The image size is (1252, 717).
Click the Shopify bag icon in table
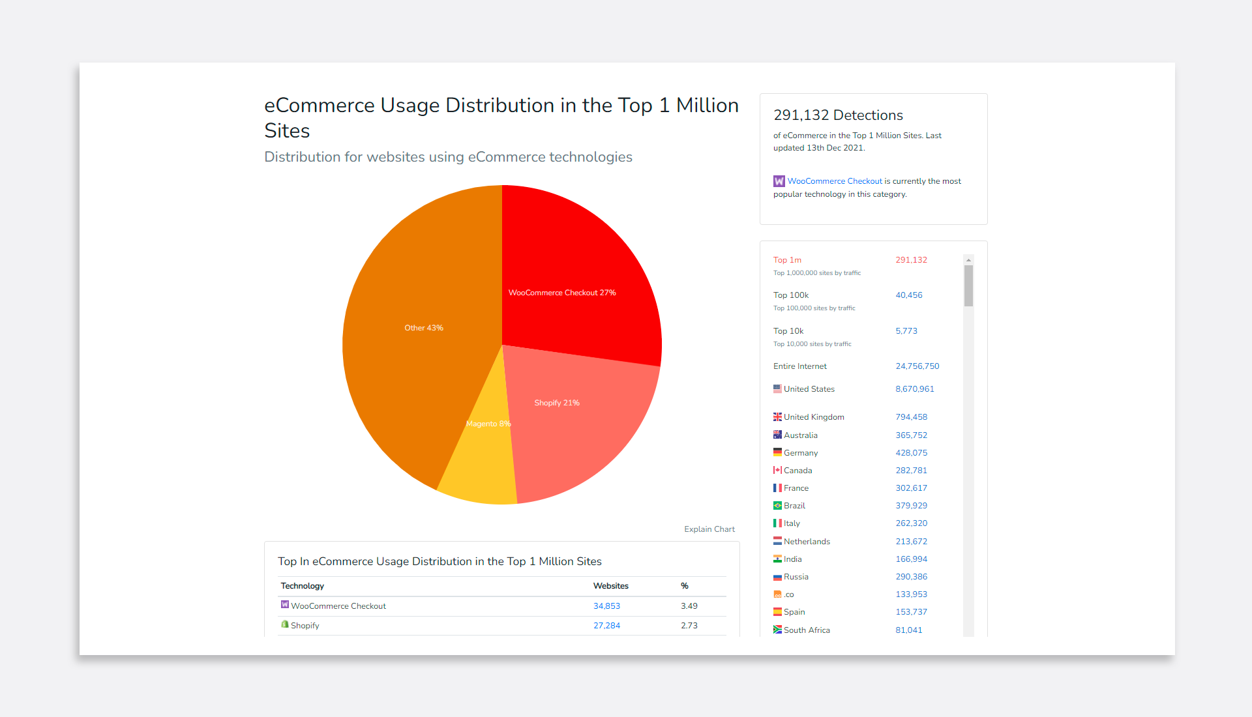[x=284, y=624]
